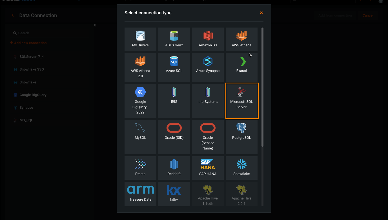Pick the Azure Synapse connection type

tap(208, 67)
